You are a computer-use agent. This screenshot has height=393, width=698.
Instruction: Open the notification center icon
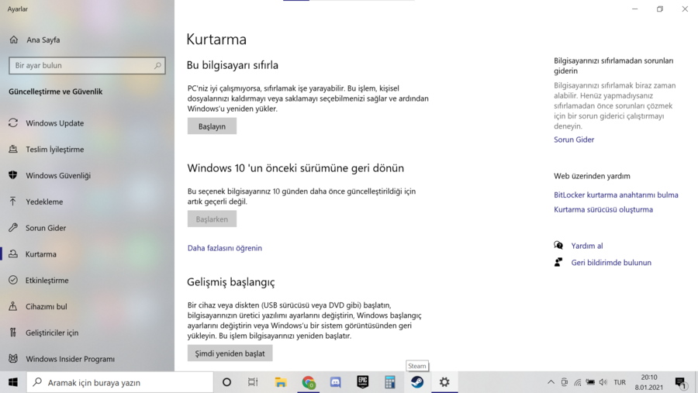pos(680,382)
